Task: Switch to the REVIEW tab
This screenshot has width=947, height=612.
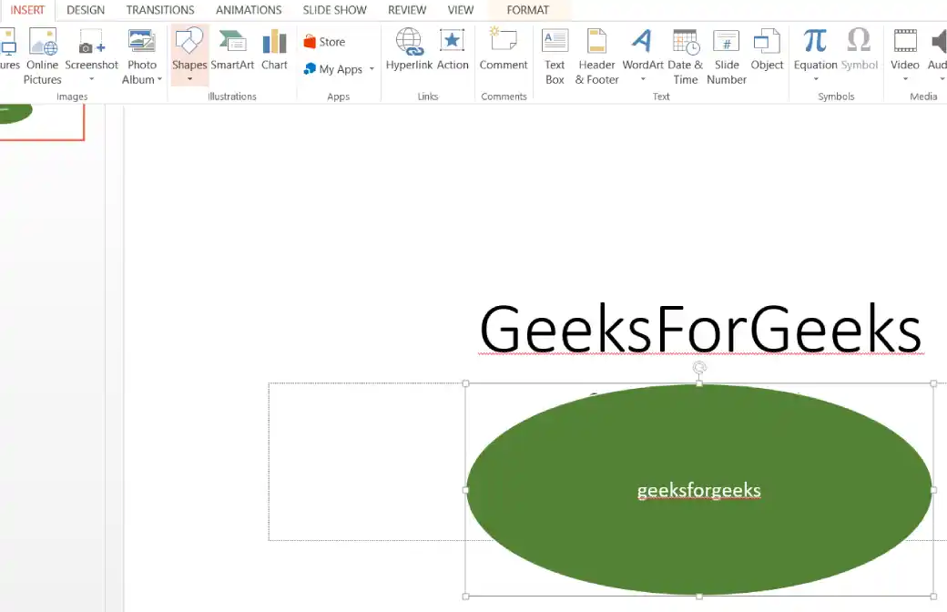Action: coord(406,10)
